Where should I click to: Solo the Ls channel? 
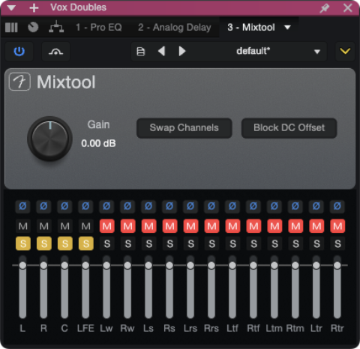(149, 243)
